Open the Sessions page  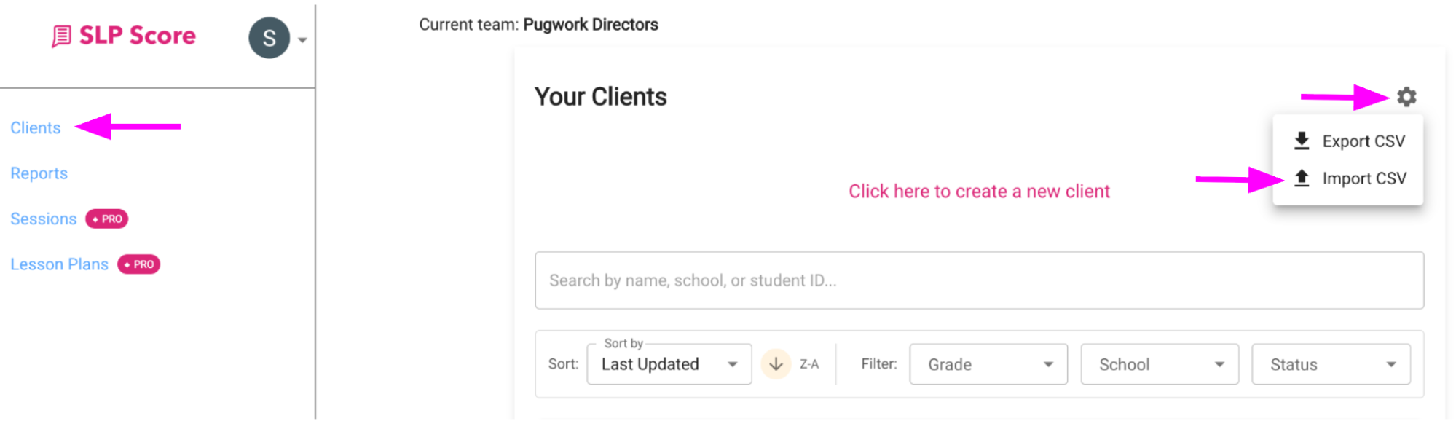(x=43, y=219)
